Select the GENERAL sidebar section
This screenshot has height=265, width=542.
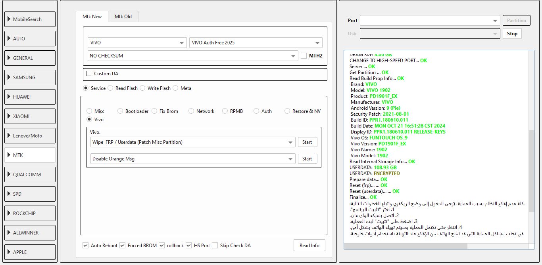(30, 58)
